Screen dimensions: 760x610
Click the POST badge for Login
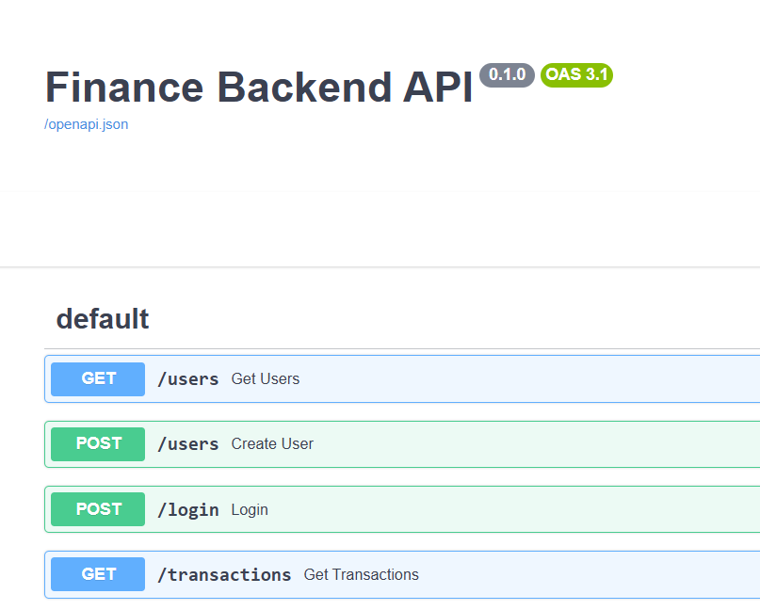coord(98,509)
